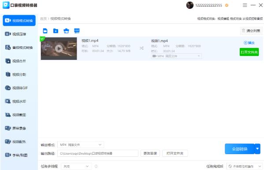This screenshot has height=170, width=264.
Task: Open 视频合并 sidebar item
Action: 15,61
